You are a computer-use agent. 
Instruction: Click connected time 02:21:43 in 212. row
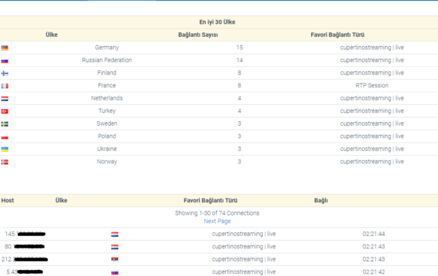[x=373, y=259]
